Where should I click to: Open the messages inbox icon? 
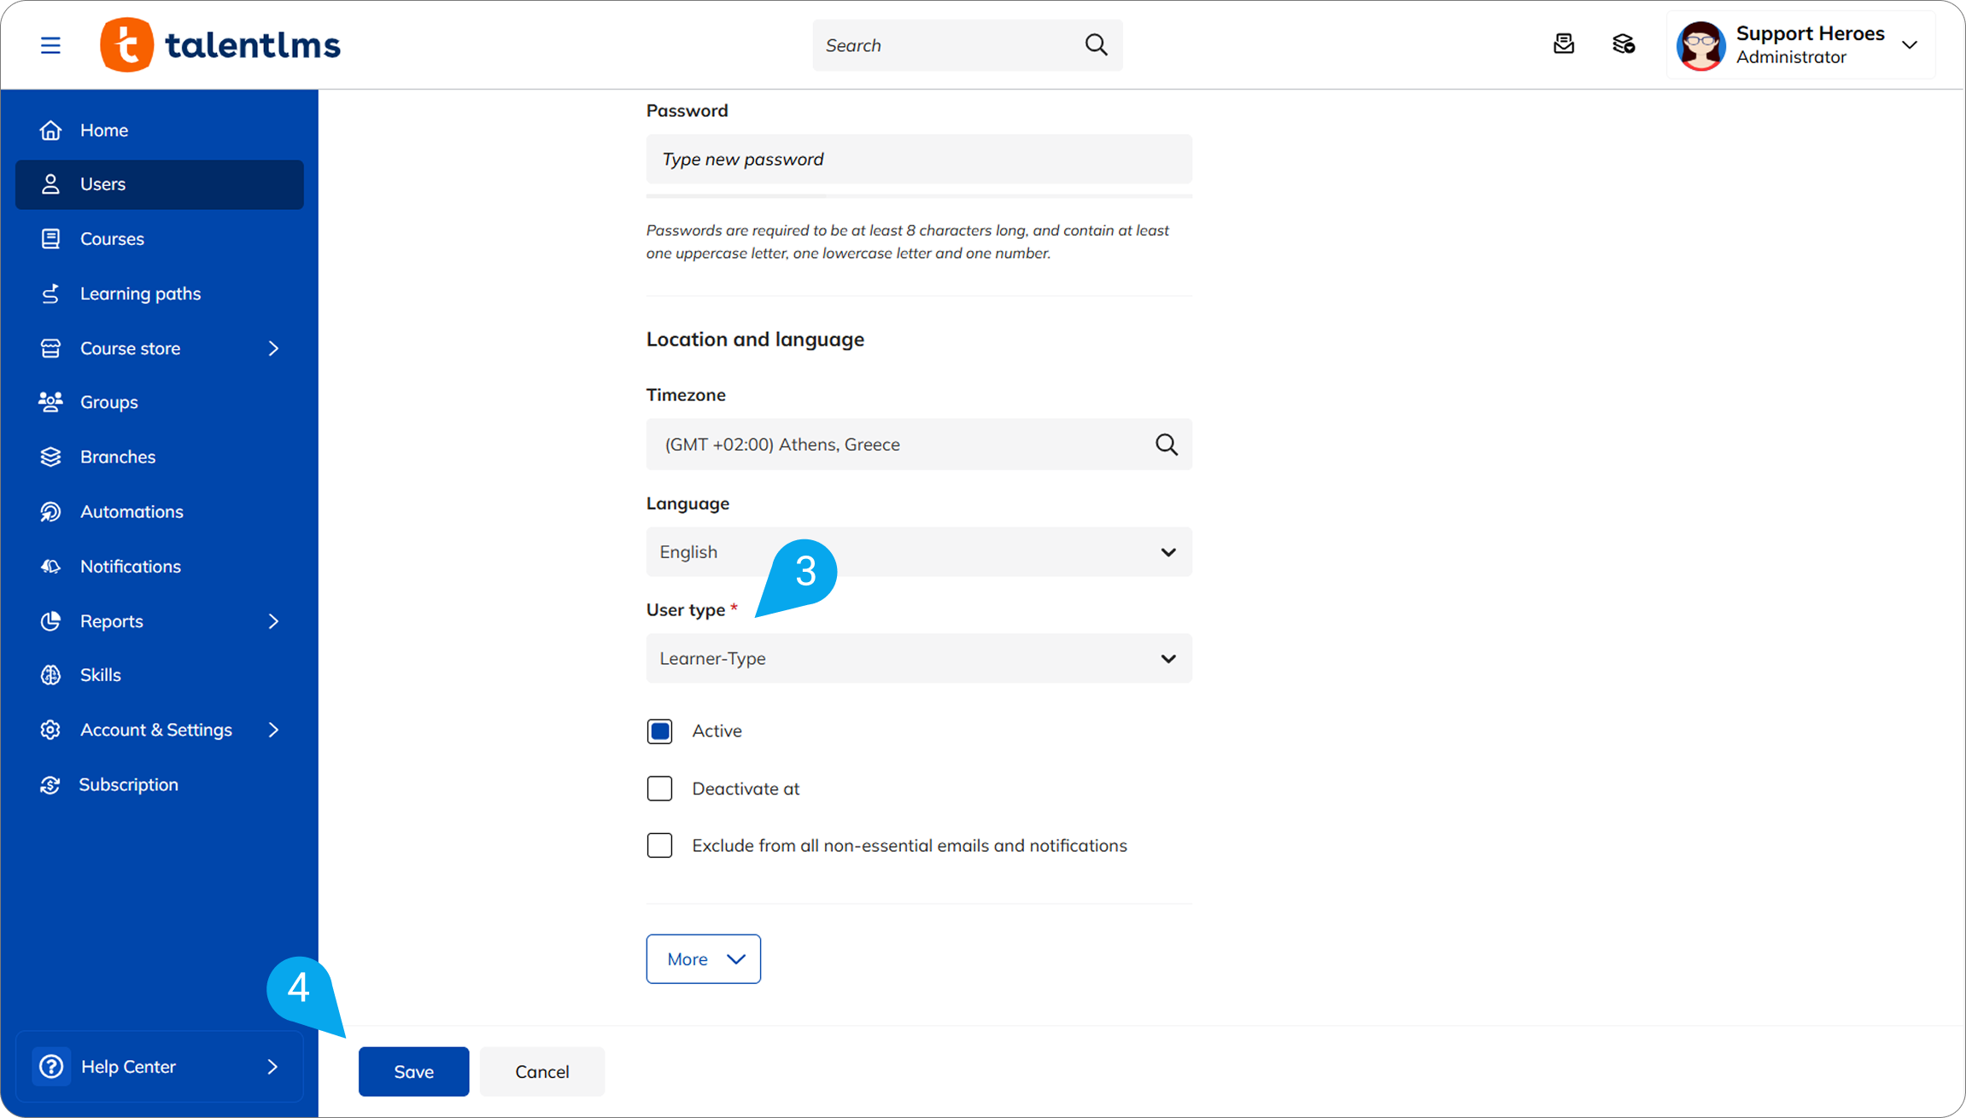1563,44
